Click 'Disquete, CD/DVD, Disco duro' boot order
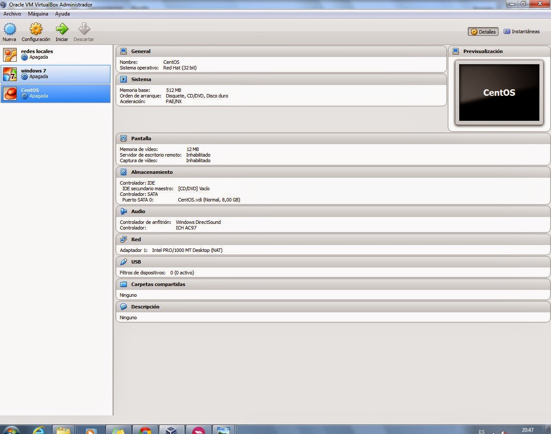551x434 pixels. click(197, 96)
